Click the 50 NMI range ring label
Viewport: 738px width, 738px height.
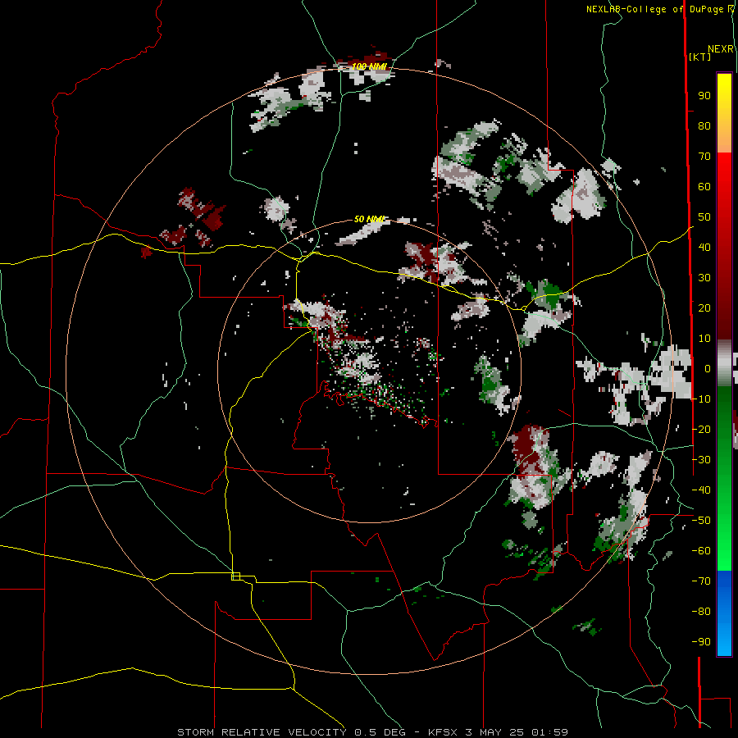pos(370,219)
